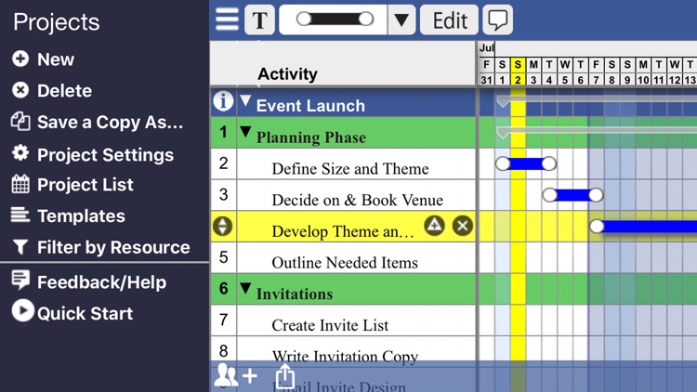Collapse the Planning Phase group
The height and width of the screenshot is (392, 697).
pos(246,133)
